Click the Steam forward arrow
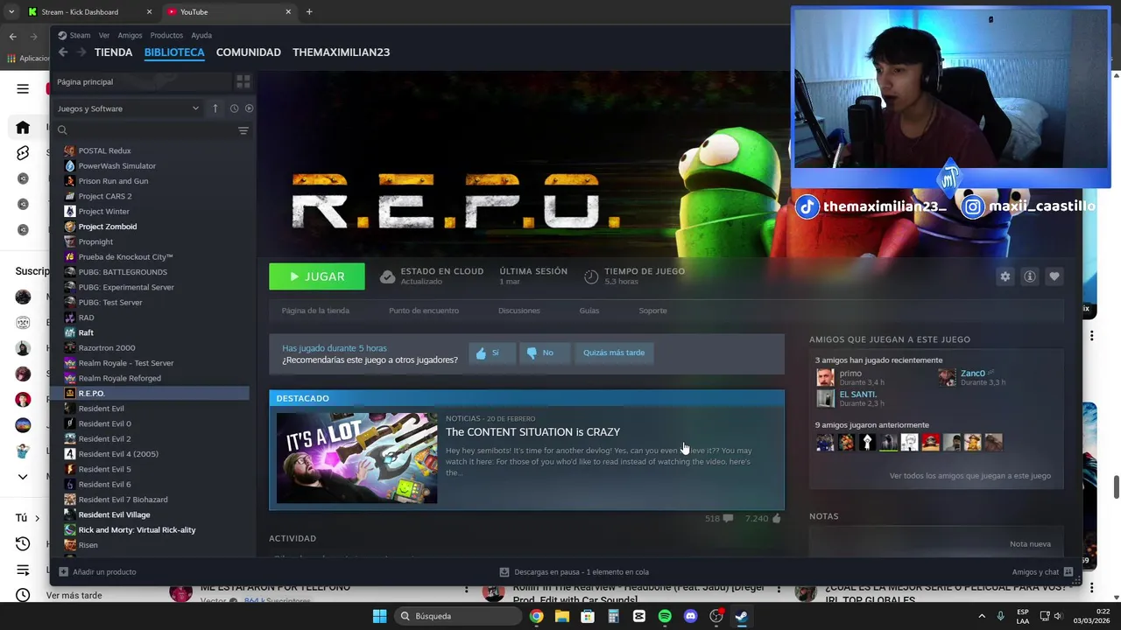Screen dimensions: 1121x630 (81, 52)
